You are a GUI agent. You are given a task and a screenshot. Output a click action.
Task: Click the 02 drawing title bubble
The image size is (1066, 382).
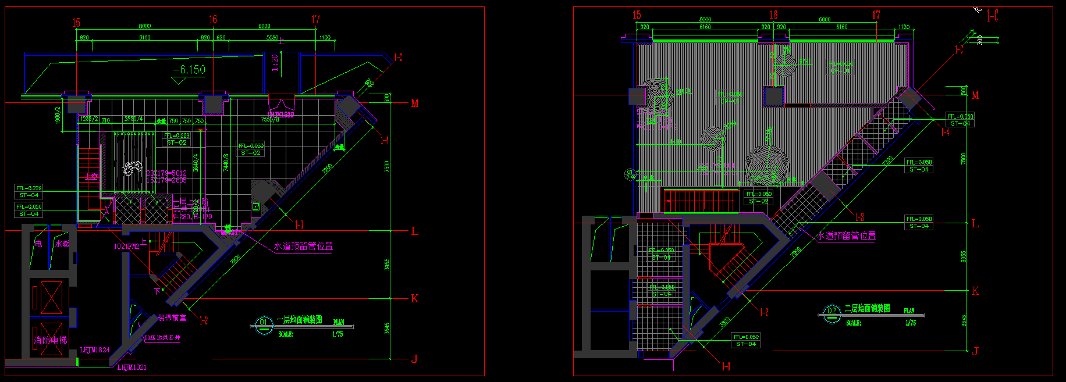coord(832,312)
